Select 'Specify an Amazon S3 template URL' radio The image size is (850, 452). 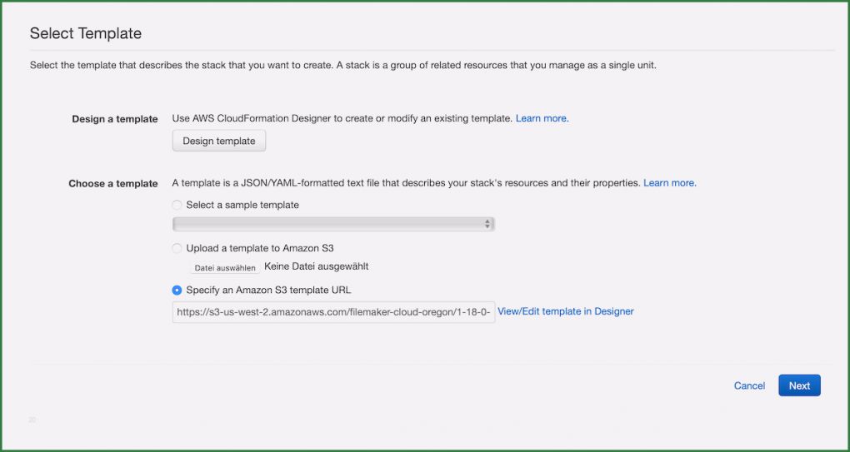pyautogui.click(x=177, y=291)
